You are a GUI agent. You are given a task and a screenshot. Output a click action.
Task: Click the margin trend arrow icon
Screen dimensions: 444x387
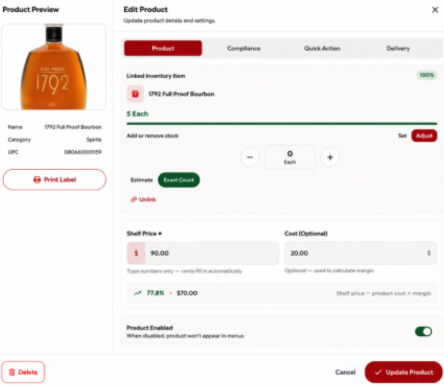pyautogui.click(x=137, y=293)
